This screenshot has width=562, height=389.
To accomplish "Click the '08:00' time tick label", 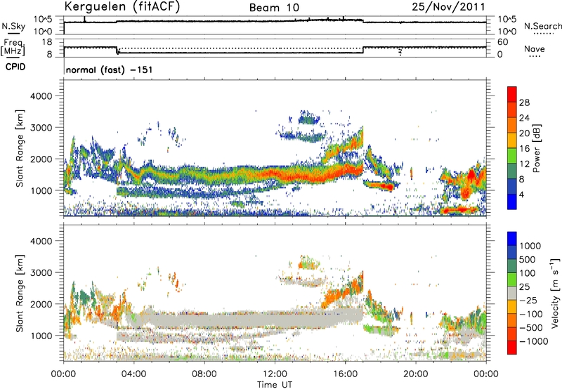I will click(x=204, y=374).
